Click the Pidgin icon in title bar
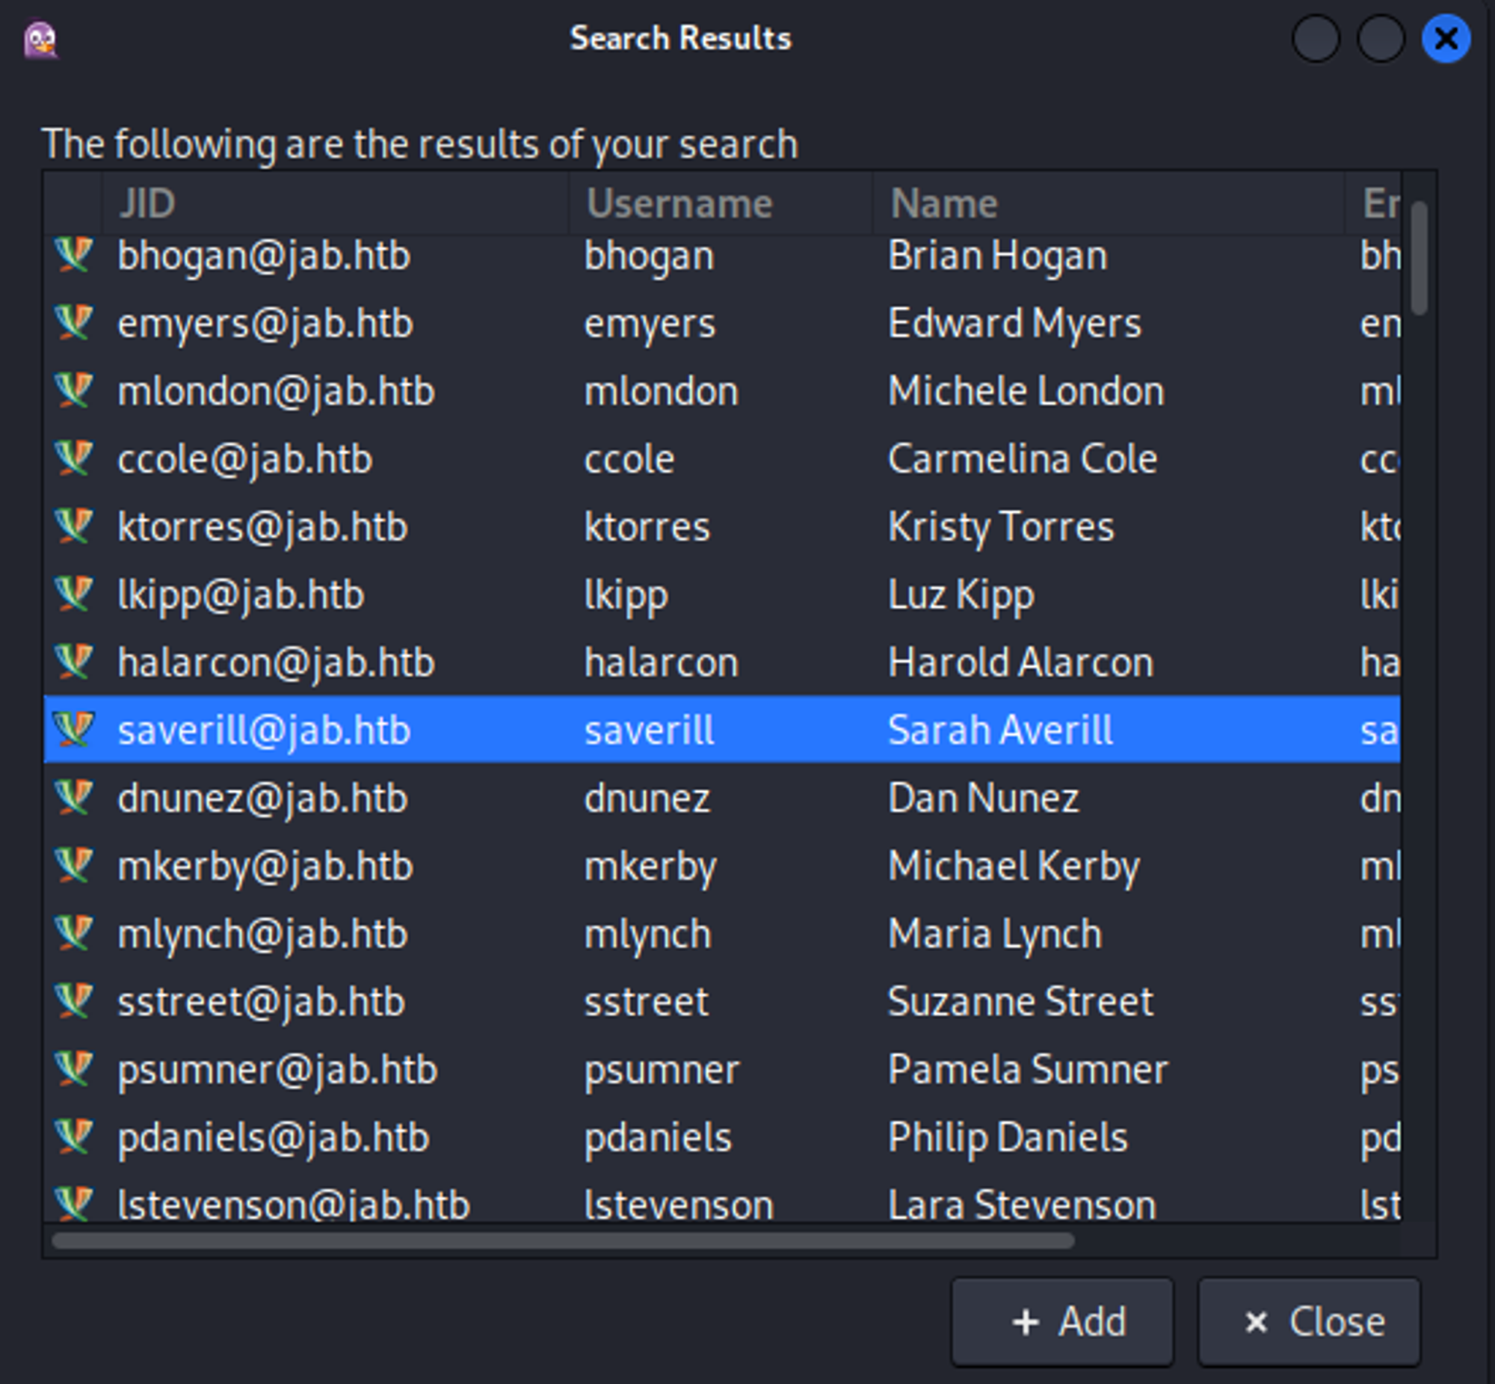 [41, 39]
